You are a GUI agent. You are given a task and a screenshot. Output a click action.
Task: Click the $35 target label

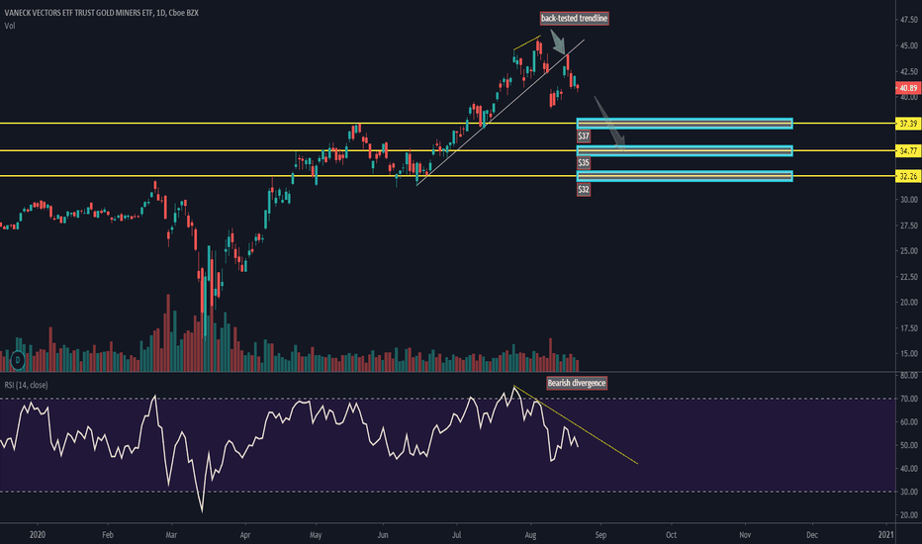(584, 162)
